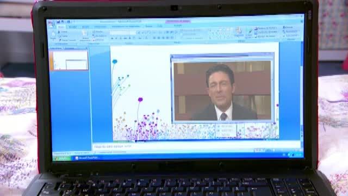Center paragraph text

159,38
